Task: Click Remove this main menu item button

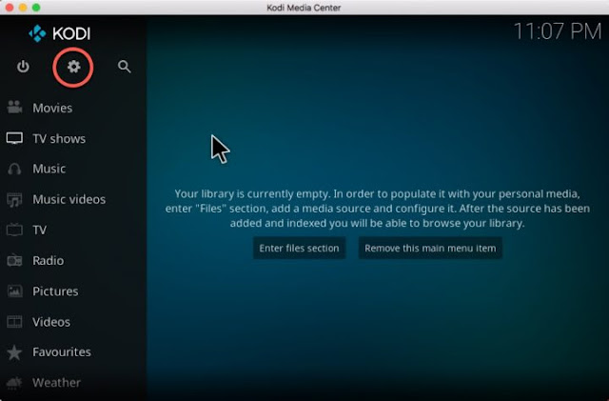Action: [x=430, y=249]
